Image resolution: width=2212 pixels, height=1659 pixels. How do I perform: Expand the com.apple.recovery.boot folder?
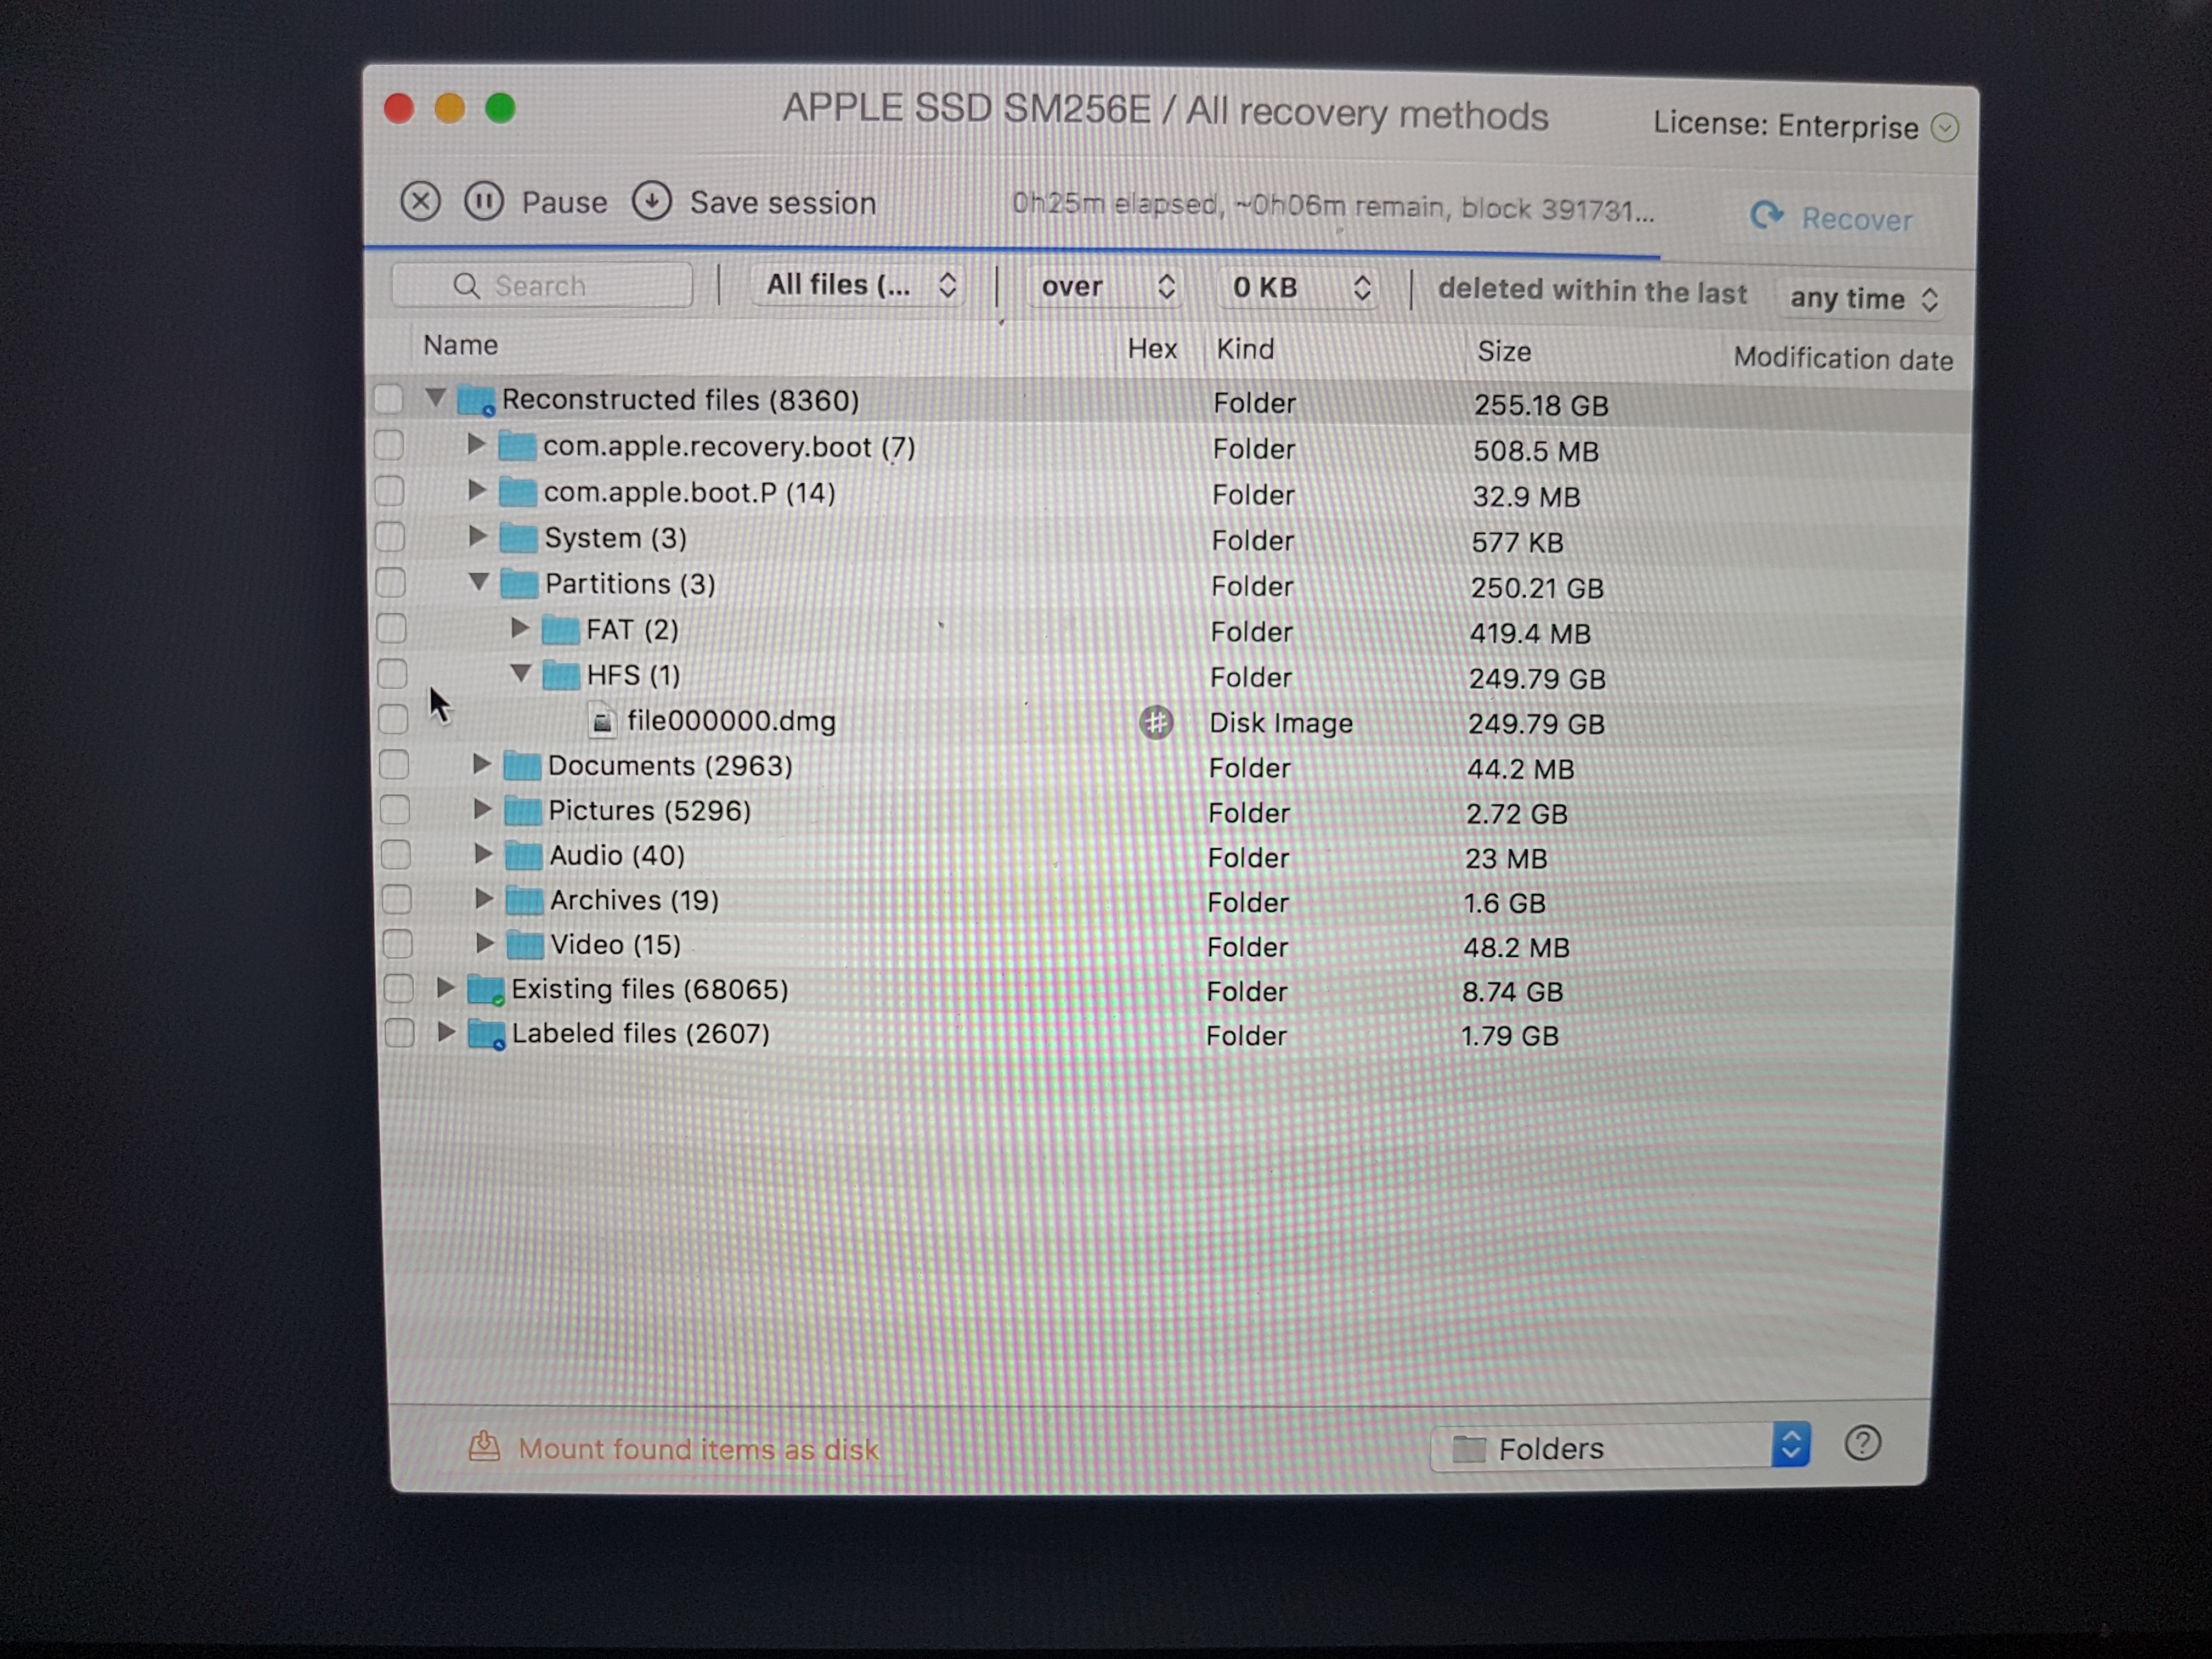point(477,444)
